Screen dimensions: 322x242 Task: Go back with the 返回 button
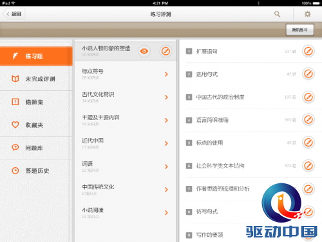coord(14,14)
